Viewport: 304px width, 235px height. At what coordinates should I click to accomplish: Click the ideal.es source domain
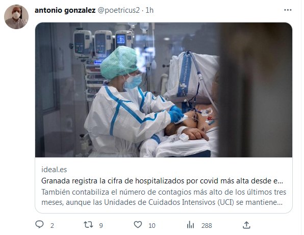click(54, 170)
